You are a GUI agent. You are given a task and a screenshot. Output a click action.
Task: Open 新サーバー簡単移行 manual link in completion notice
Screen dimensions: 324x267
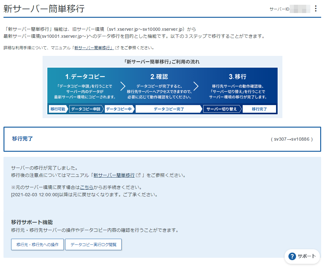[114, 175]
